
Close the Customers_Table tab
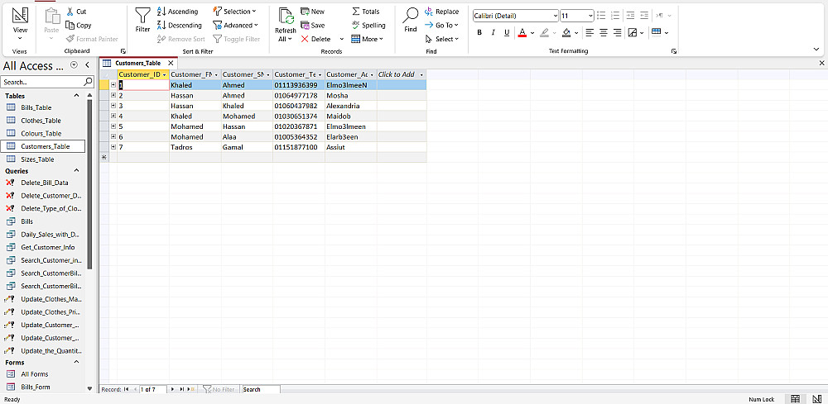point(170,64)
